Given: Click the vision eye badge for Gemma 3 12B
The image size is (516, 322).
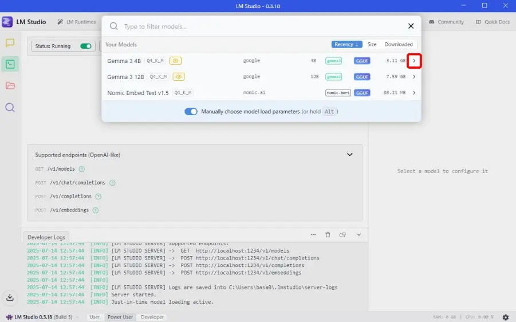Looking at the screenshot, I should 178,77.
